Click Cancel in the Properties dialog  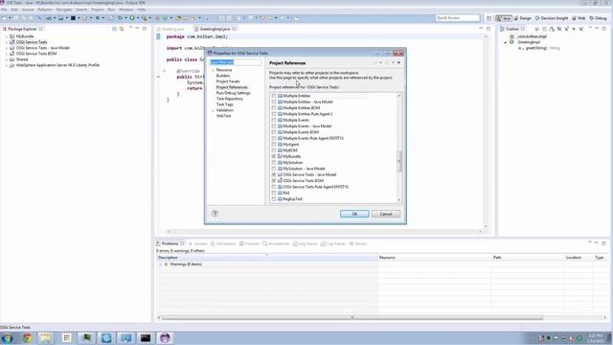click(x=386, y=214)
